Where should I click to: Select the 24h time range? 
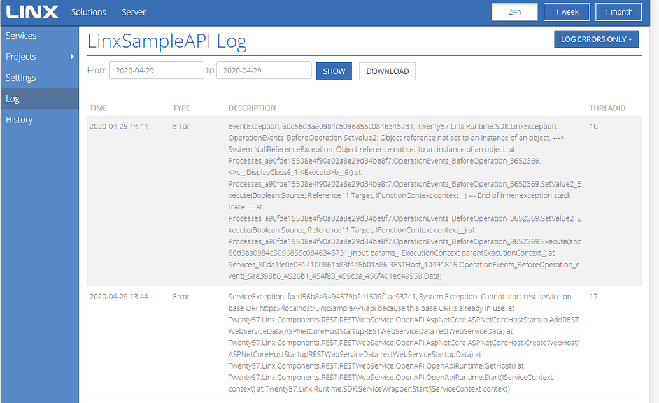point(515,12)
